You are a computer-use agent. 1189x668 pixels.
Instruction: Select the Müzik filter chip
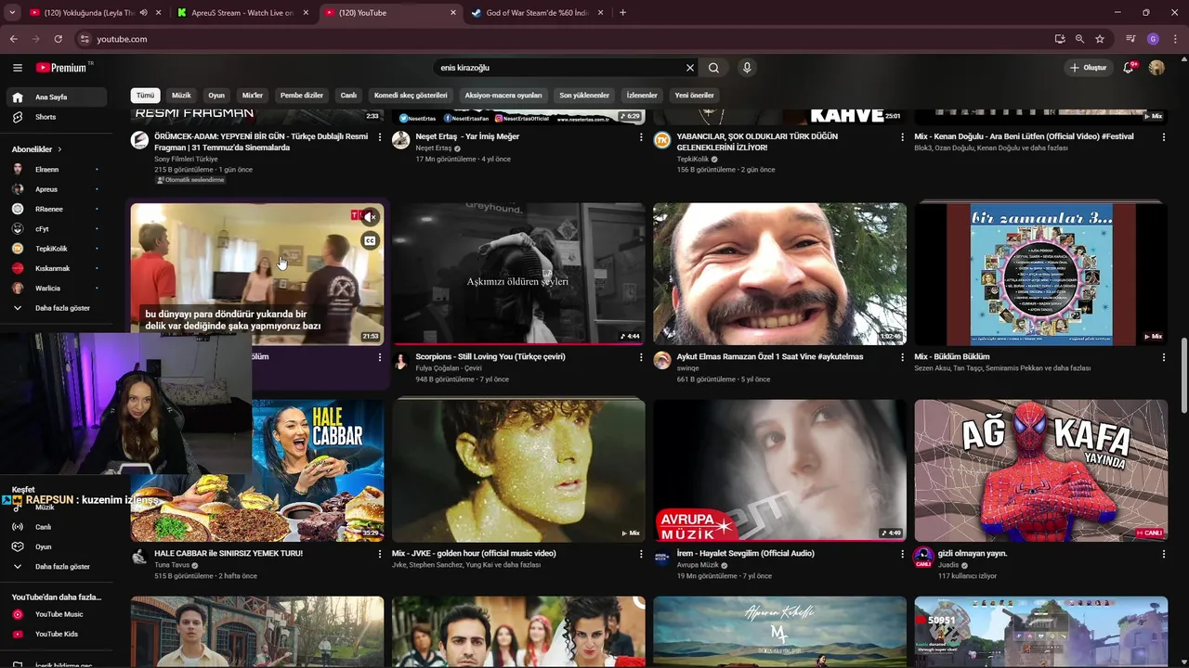click(181, 96)
